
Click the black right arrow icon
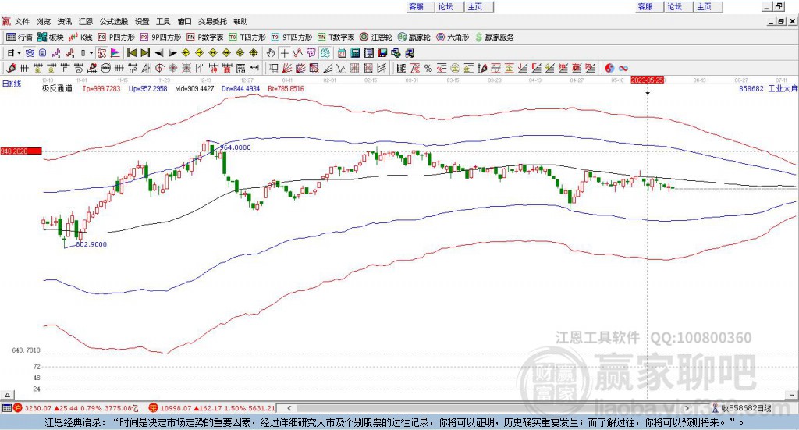tap(172, 53)
